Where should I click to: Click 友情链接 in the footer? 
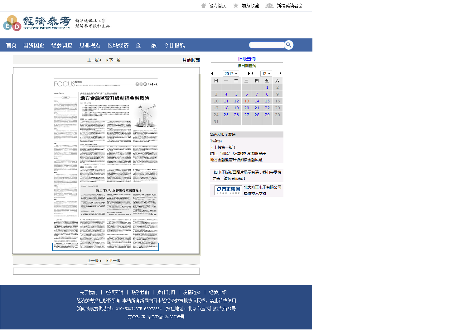(192, 292)
